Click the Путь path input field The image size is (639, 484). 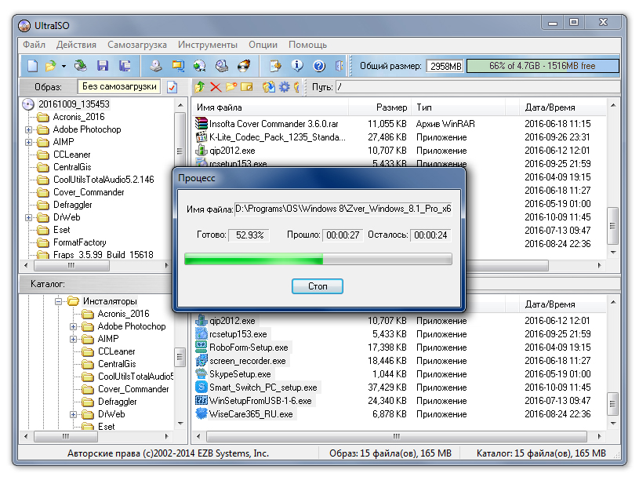click(477, 87)
